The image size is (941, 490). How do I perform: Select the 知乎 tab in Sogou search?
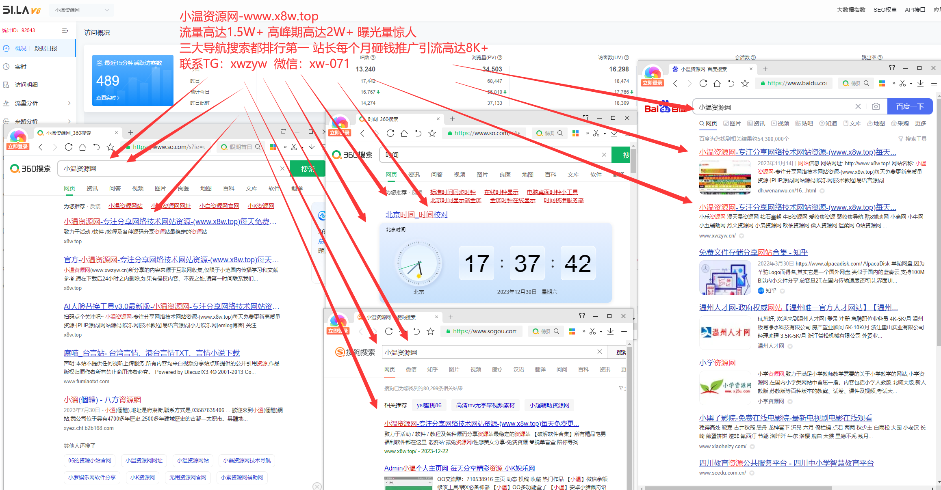(432, 369)
